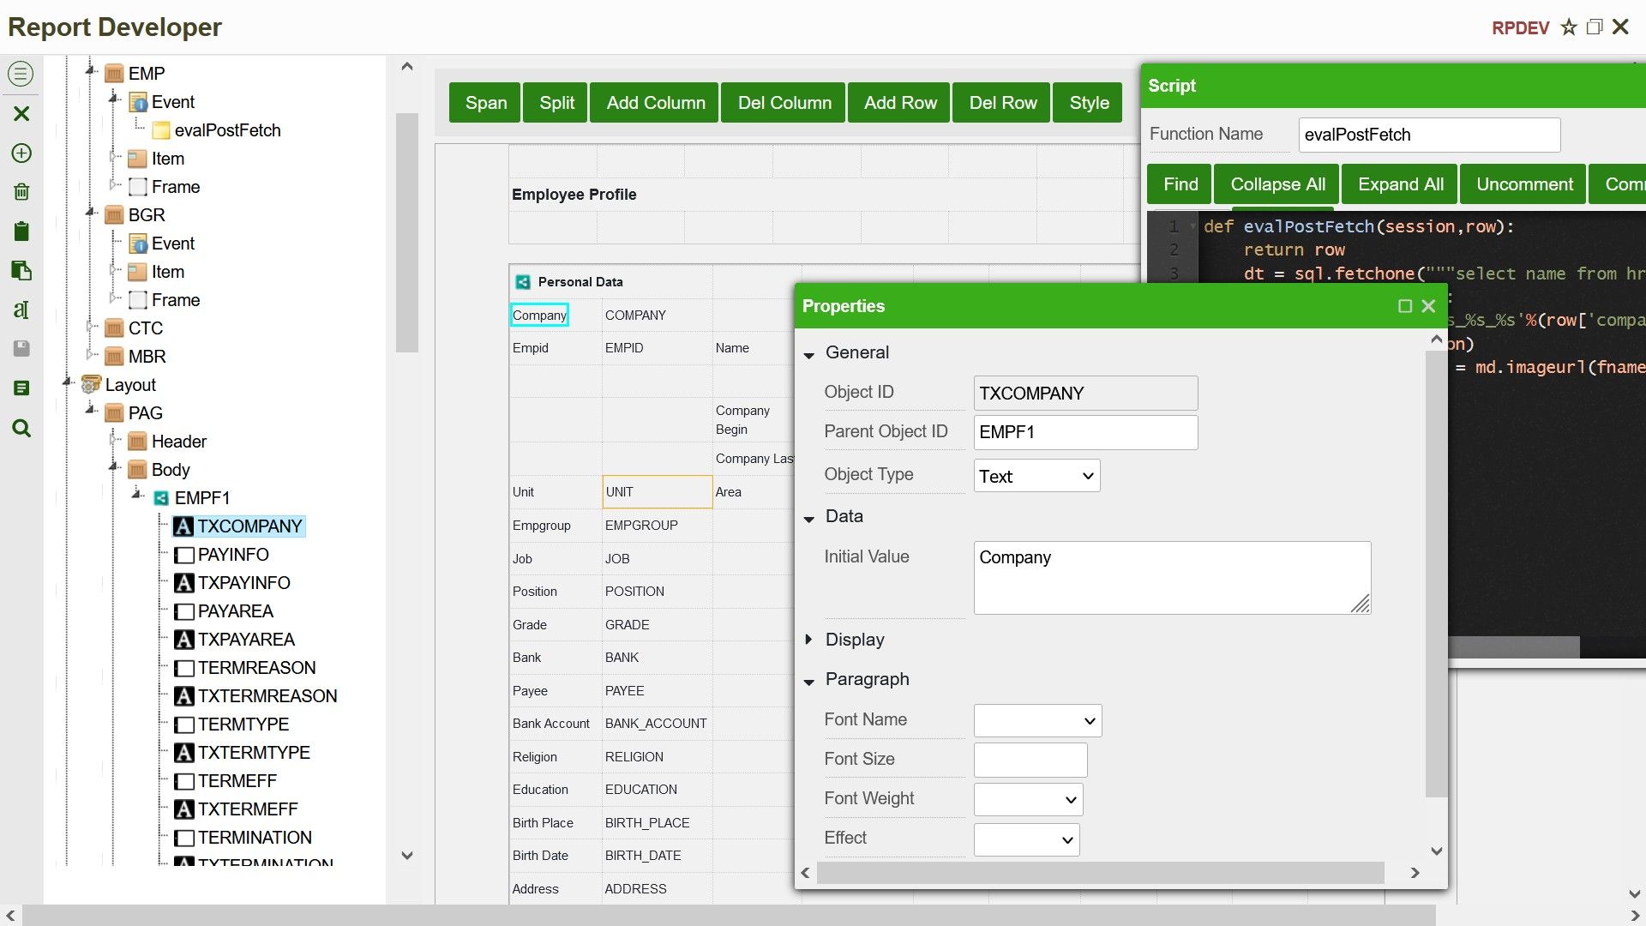The width and height of the screenshot is (1646, 926).
Task: Collapse the General section in Properties
Action: click(808, 354)
